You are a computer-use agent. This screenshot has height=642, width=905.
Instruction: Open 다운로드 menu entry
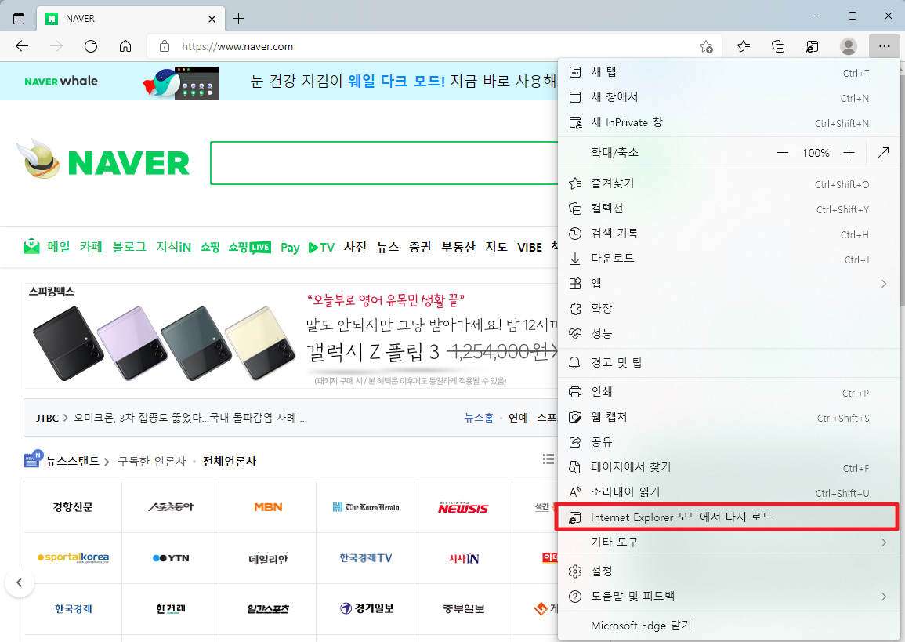(729, 259)
